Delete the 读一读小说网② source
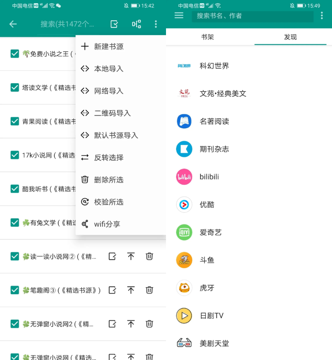 pyautogui.click(x=149, y=256)
